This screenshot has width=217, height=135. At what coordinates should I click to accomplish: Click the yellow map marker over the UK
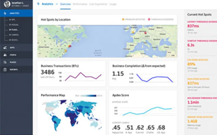click(133, 32)
